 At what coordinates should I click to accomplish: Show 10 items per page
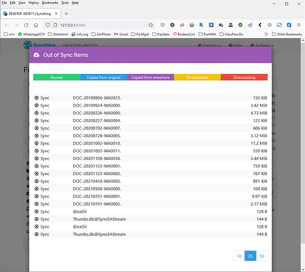click(x=239, y=256)
